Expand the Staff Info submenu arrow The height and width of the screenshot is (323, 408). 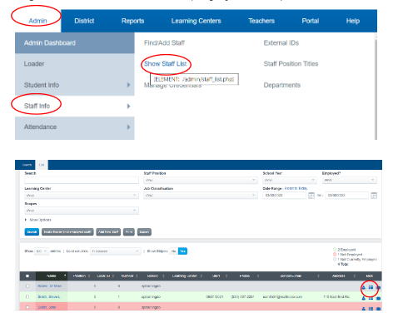click(x=128, y=106)
